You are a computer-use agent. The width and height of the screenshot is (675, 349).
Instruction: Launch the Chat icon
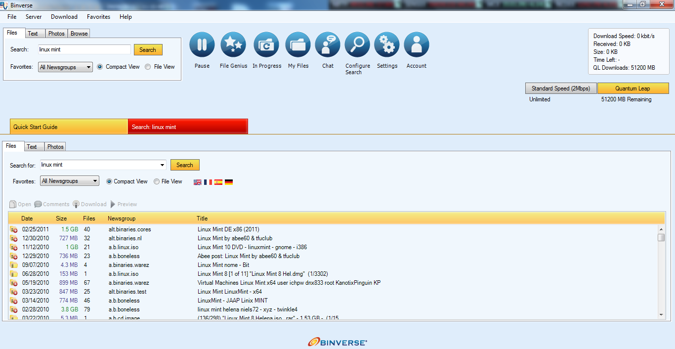point(328,45)
